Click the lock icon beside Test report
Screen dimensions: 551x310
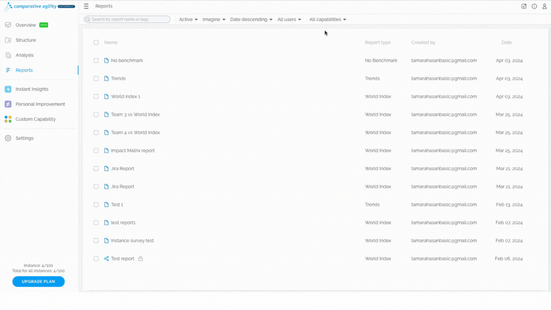pos(141,259)
